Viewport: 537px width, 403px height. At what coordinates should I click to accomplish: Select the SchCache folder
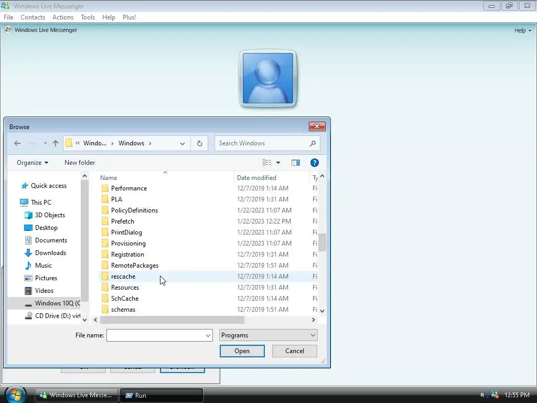point(125,299)
